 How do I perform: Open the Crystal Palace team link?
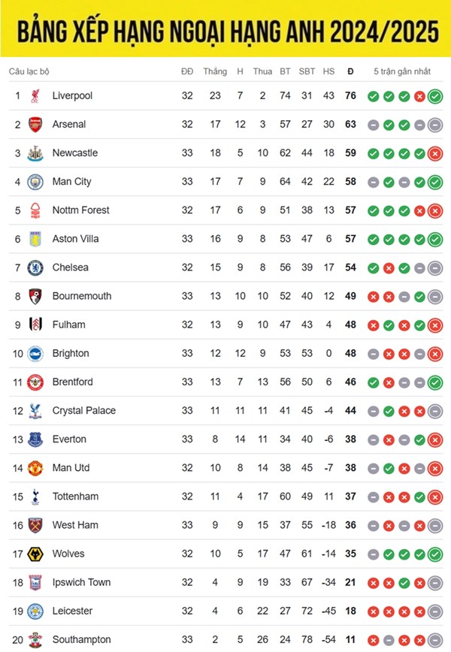pyautogui.click(x=84, y=411)
